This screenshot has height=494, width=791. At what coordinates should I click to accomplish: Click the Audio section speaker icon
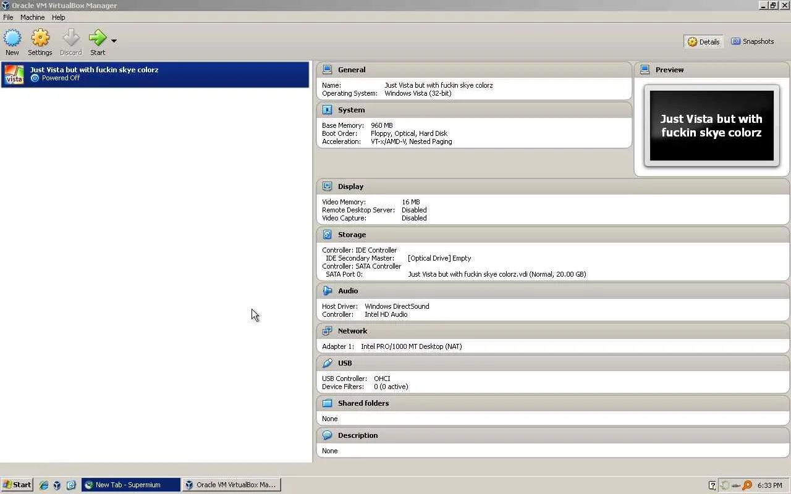tap(328, 291)
